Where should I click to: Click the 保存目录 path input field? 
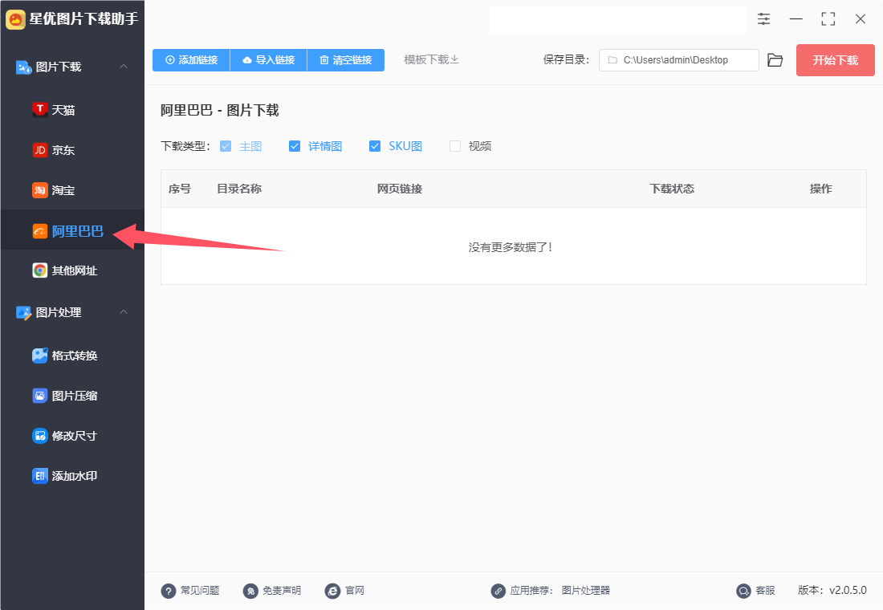[x=678, y=59]
